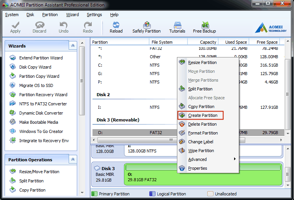The width and height of the screenshot is (294, 200).
Task: Sort by the Free Space column header
Action: (264, 42)
